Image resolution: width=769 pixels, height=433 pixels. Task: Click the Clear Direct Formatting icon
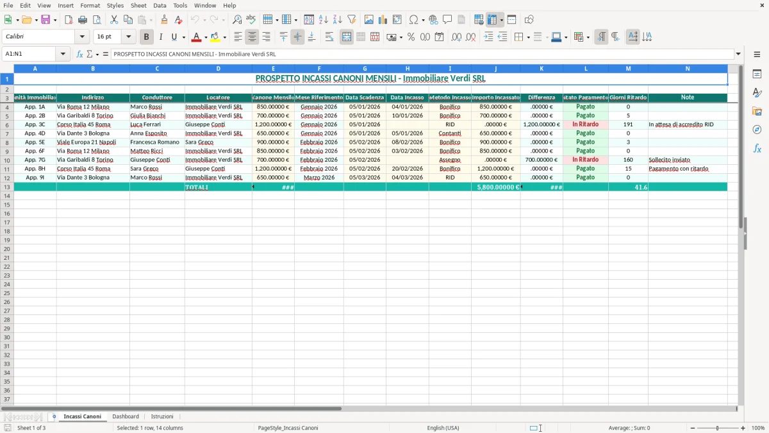[179, 20]
